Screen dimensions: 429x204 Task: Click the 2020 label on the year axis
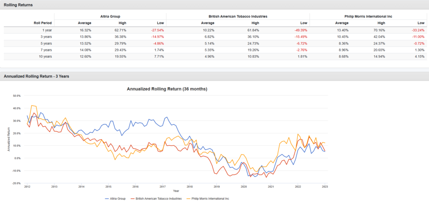[x=244, y=187]
